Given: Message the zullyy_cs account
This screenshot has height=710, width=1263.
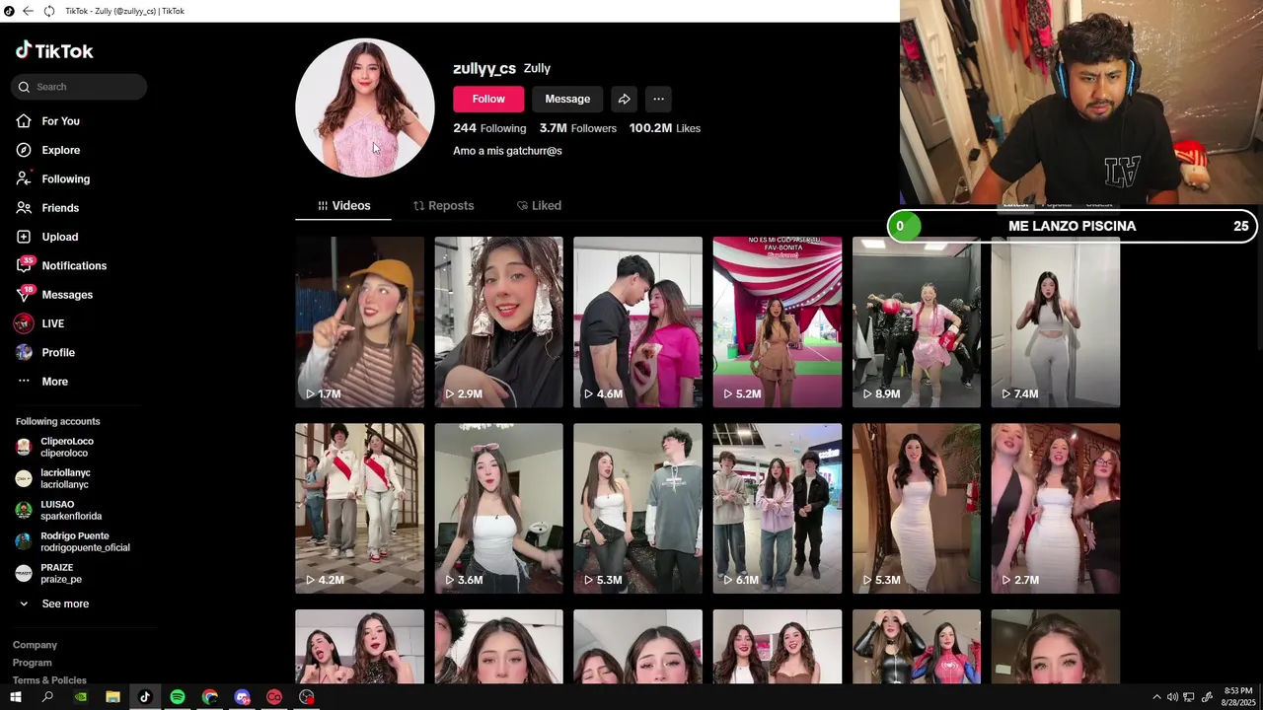Looking at the screenshot, I should pos(567,99).
